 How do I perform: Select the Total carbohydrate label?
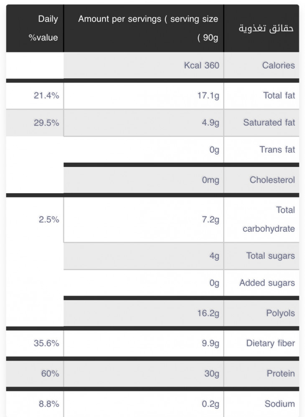tap(269, 219)
